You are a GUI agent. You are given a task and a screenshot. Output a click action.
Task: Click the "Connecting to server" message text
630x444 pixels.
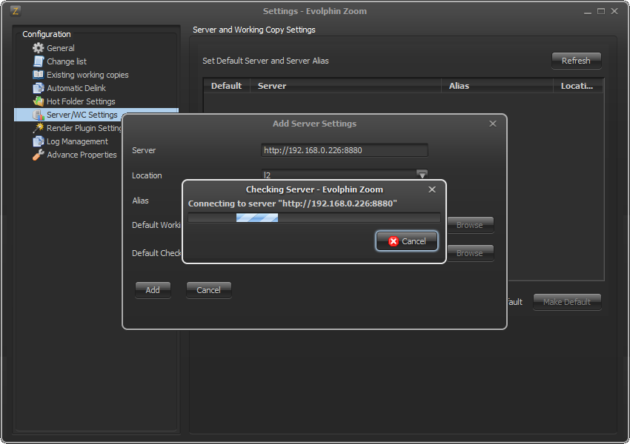pyautogui.click(x=293, y=203)
